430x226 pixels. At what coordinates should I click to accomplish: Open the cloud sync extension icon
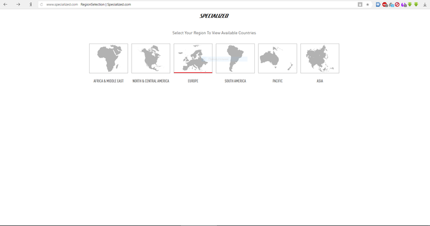click(391, 4)
